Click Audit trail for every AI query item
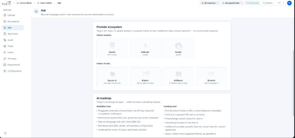 click(122, 130)
